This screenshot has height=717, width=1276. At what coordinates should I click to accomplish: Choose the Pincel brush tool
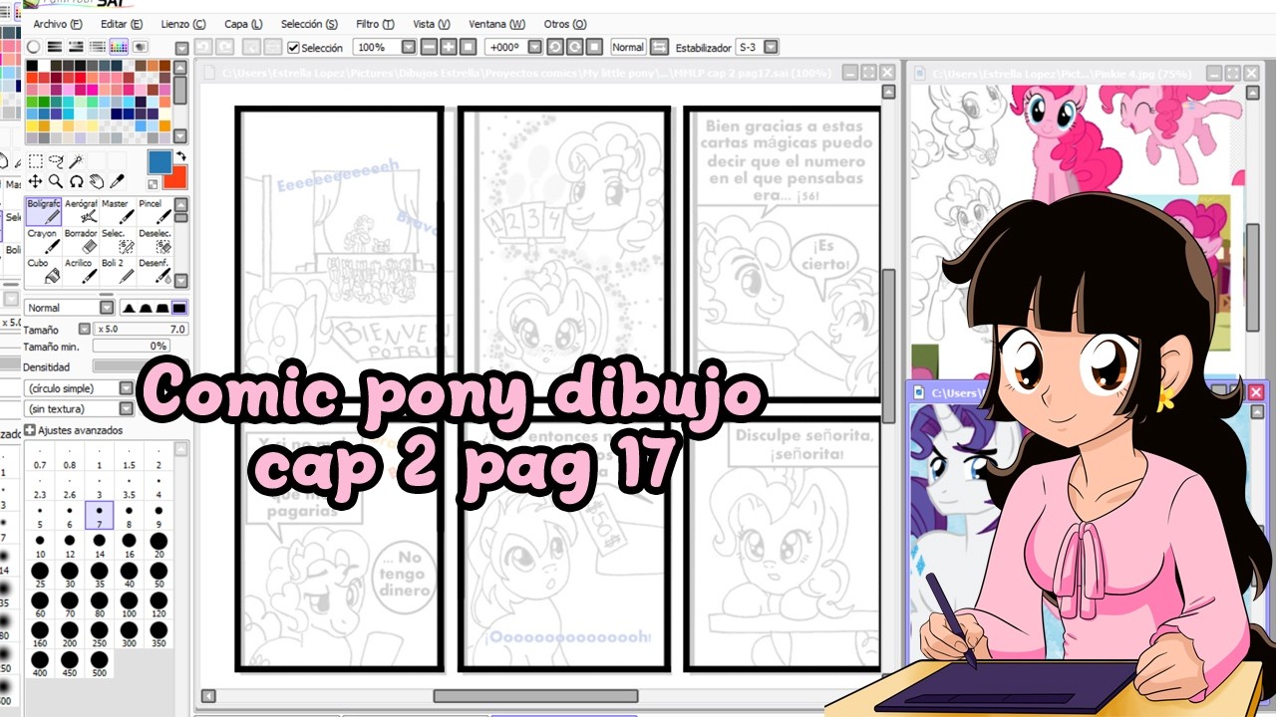pyautogui.click(x=155, y=211)
